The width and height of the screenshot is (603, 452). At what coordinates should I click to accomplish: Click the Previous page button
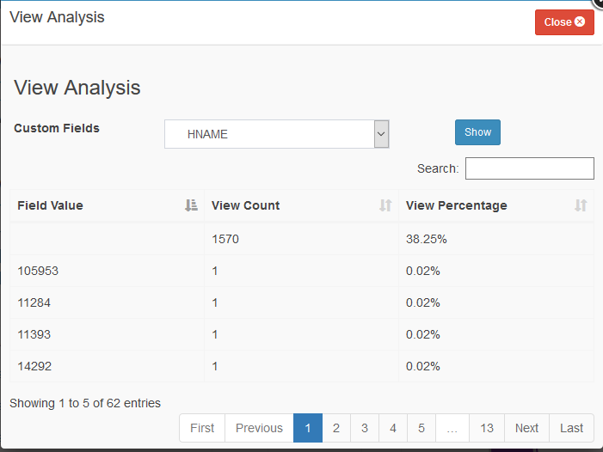(259, 428)
